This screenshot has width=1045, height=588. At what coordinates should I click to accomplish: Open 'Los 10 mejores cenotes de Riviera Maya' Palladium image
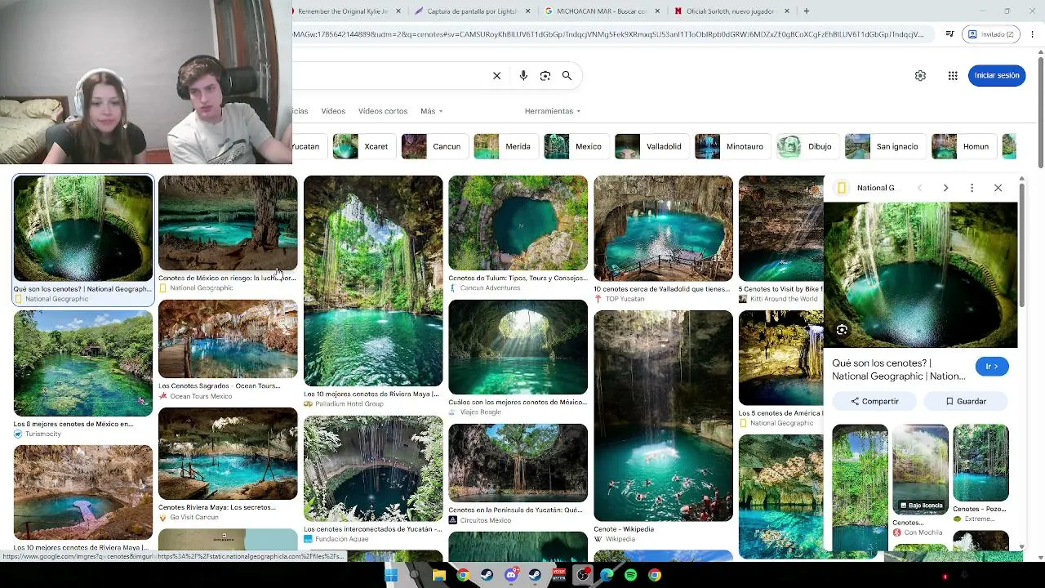[373, 281]
